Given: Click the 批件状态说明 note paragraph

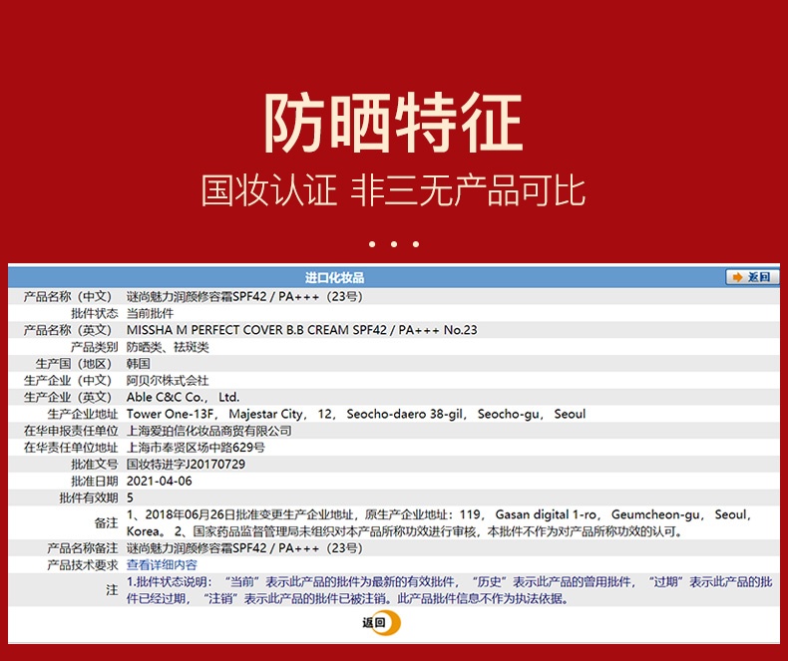Looking at the screenshot, I should [449, 590].
